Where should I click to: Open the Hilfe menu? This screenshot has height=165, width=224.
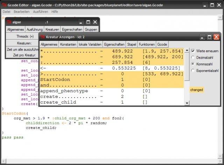[55, 12]
